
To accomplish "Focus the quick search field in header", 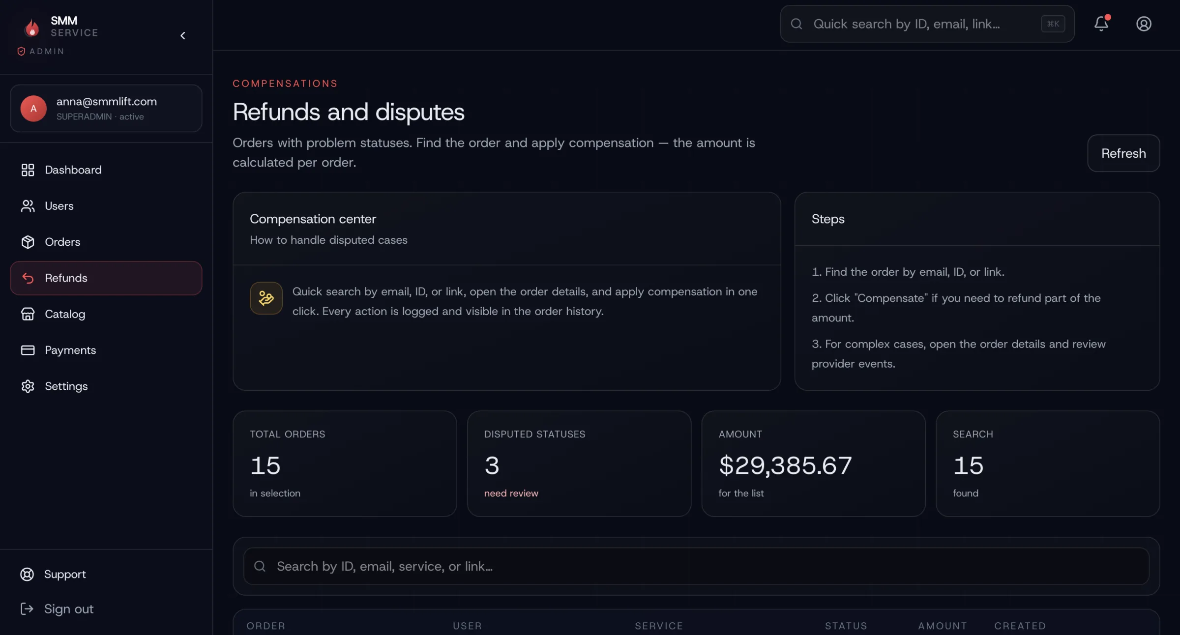I will pyautogui.click(x=914, y=24).
